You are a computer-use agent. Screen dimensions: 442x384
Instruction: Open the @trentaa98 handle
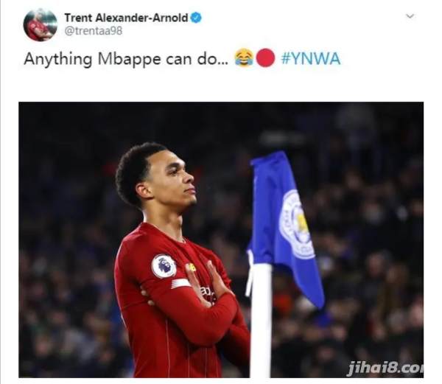94,30
